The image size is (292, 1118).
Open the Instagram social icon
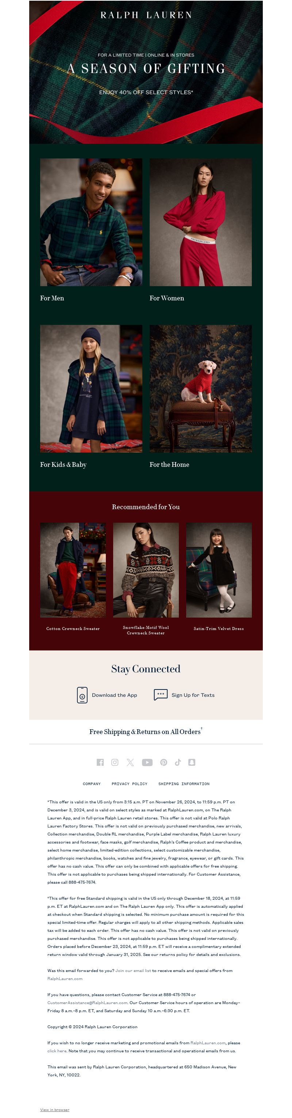coord(115,762)
